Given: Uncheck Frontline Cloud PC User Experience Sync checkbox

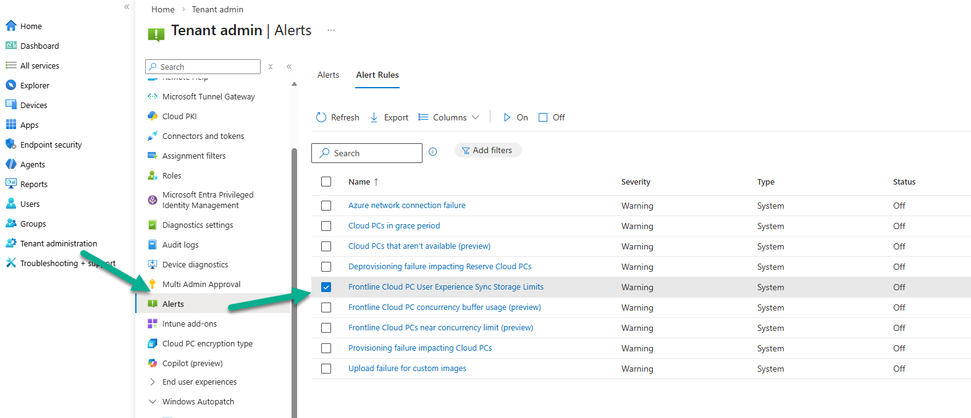Looking at the screenshot, I should (326, 287).
